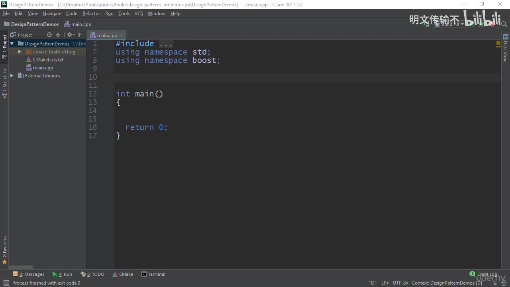Open the Run menu
The height and width of the screenshot is (287, 510).
(x=109, y=14)
